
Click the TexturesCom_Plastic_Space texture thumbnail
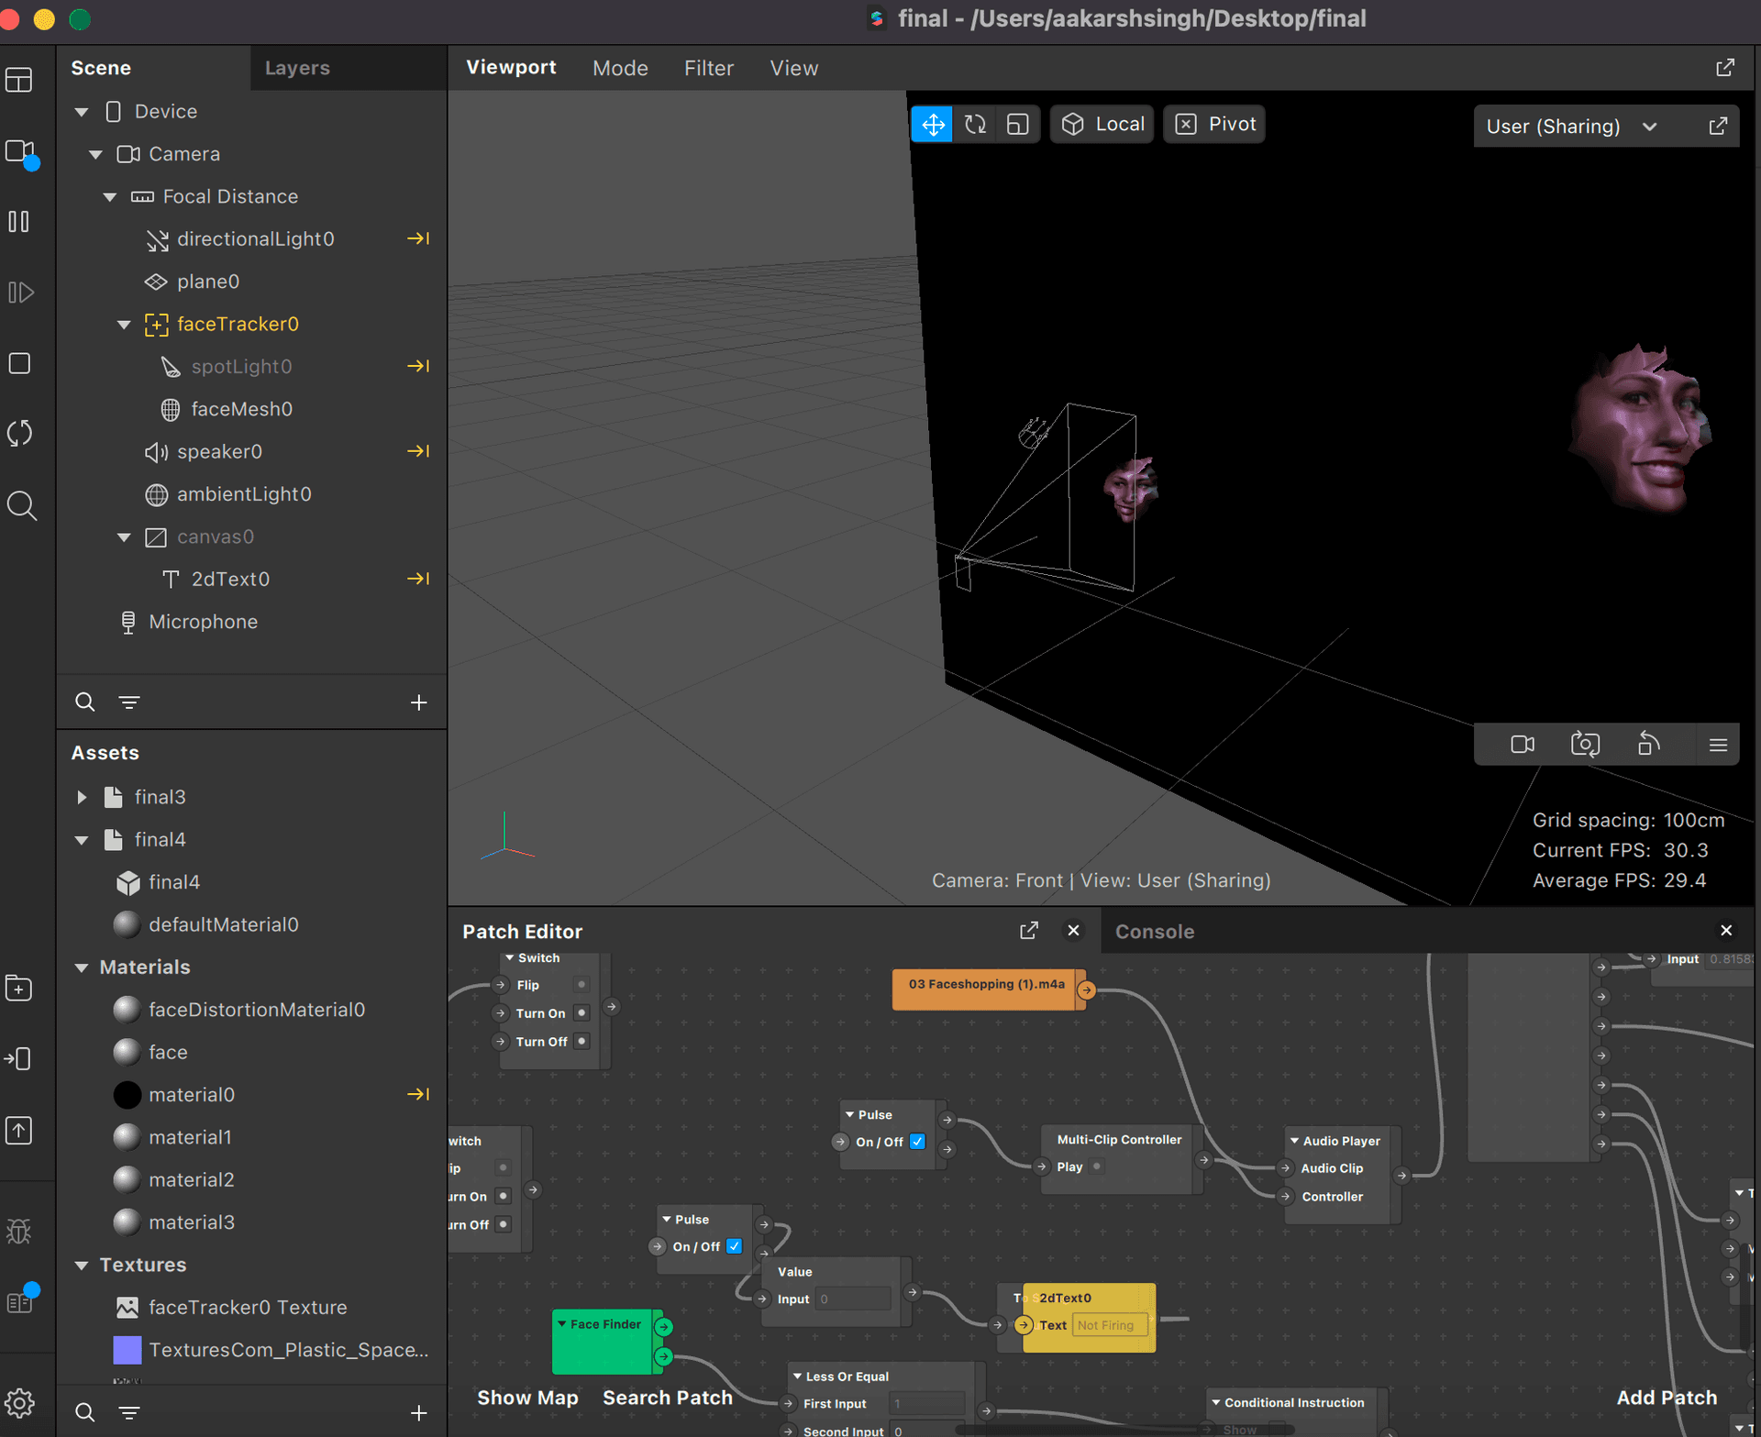point(127,1350)
